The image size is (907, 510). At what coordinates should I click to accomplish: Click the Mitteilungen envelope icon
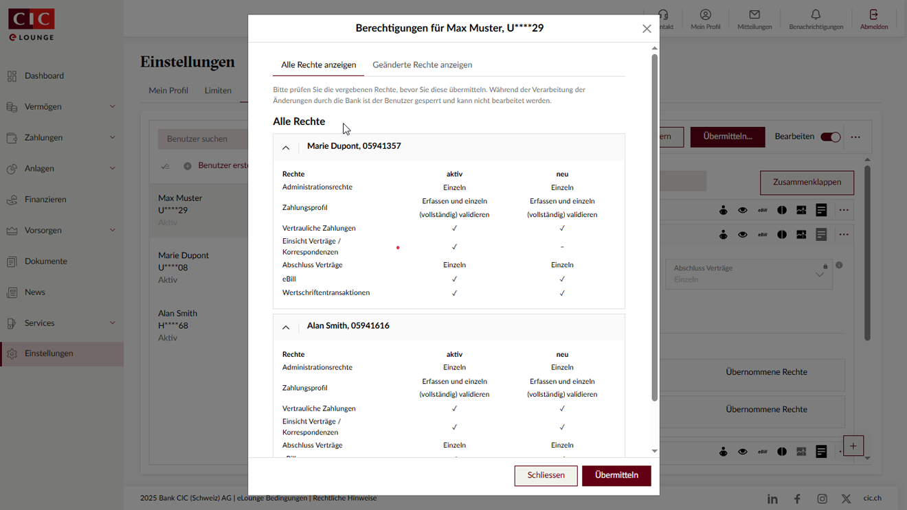(x=754, y=15)
